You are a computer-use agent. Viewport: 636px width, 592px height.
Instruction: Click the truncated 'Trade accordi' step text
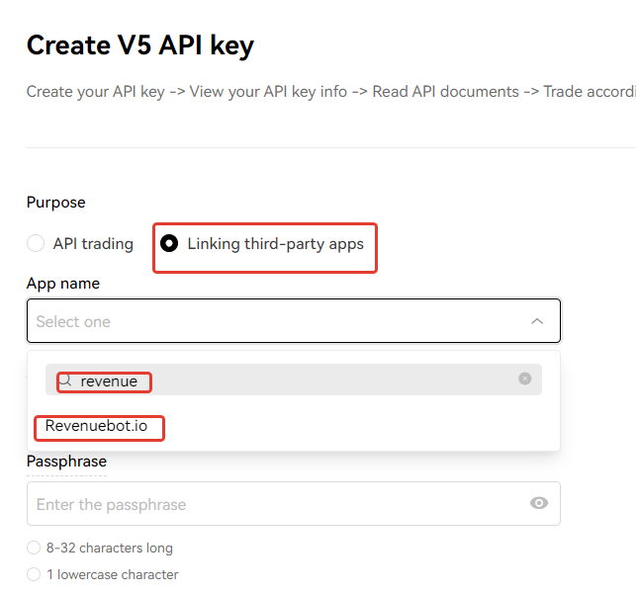tap(590, 92)
